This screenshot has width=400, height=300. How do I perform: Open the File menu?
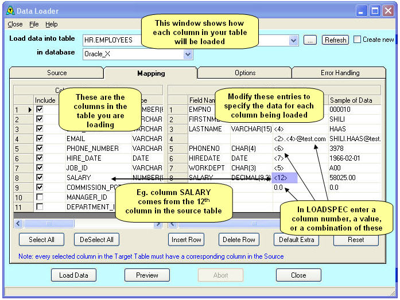point(34,24)
